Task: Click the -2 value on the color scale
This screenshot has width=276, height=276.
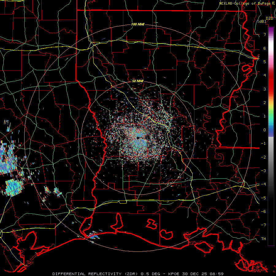Action: pos(263,157)
